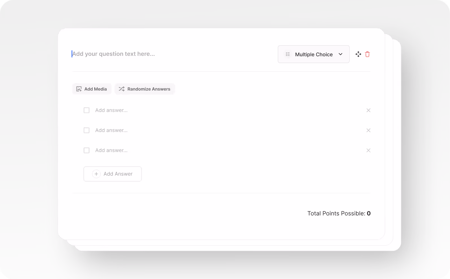Remove the second answer with its X icon
Viewport: 450px width, 279px height.
point(368,130)
